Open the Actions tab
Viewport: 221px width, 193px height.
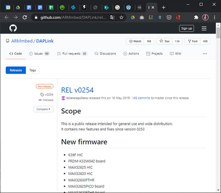coord(131,54)
